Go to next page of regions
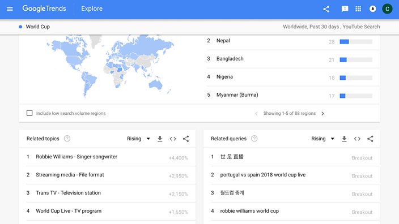The image size is (399, 224). pyautogui.click(x=322, y=114)
